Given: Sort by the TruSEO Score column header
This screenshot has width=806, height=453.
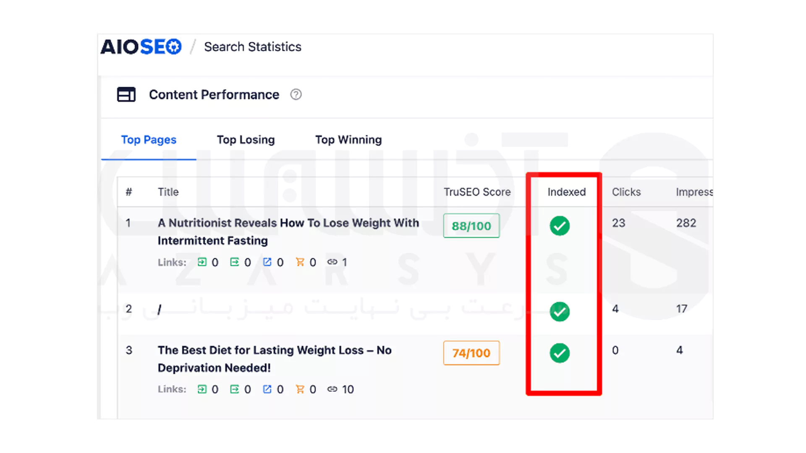Looking at the screenshot, I should click(477, 192).
